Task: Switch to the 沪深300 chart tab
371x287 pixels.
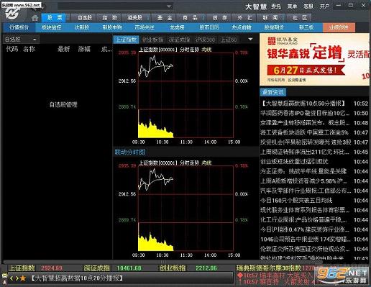Action: pos(205,40)
